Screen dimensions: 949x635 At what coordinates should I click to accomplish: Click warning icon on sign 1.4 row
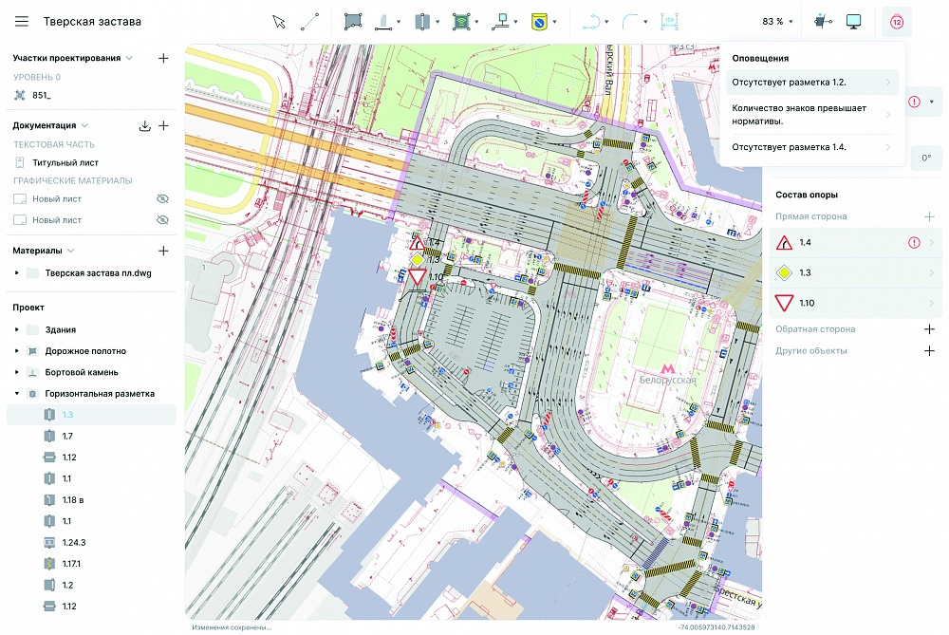coord(914,243)
